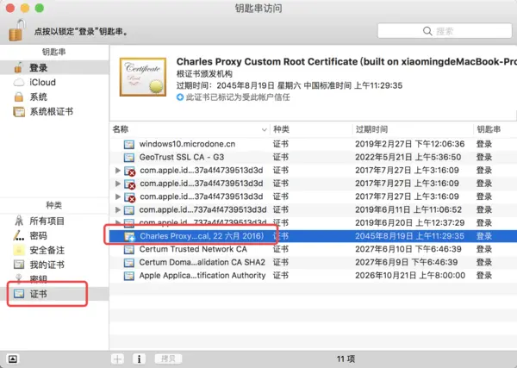Click the windows10.microdone.cn certificate icon

point(129,144)
